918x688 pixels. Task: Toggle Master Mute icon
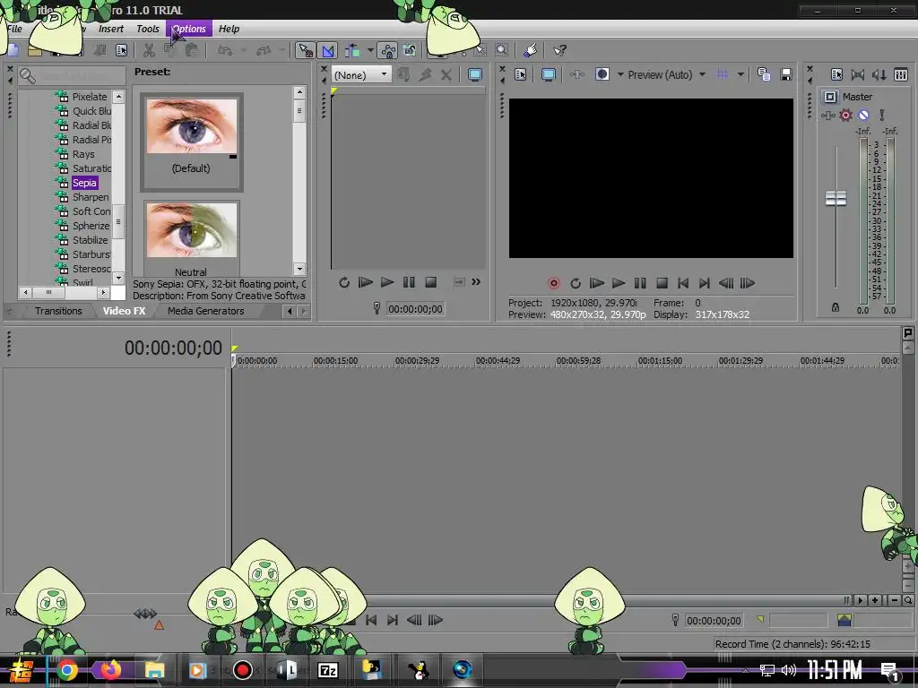863,116
